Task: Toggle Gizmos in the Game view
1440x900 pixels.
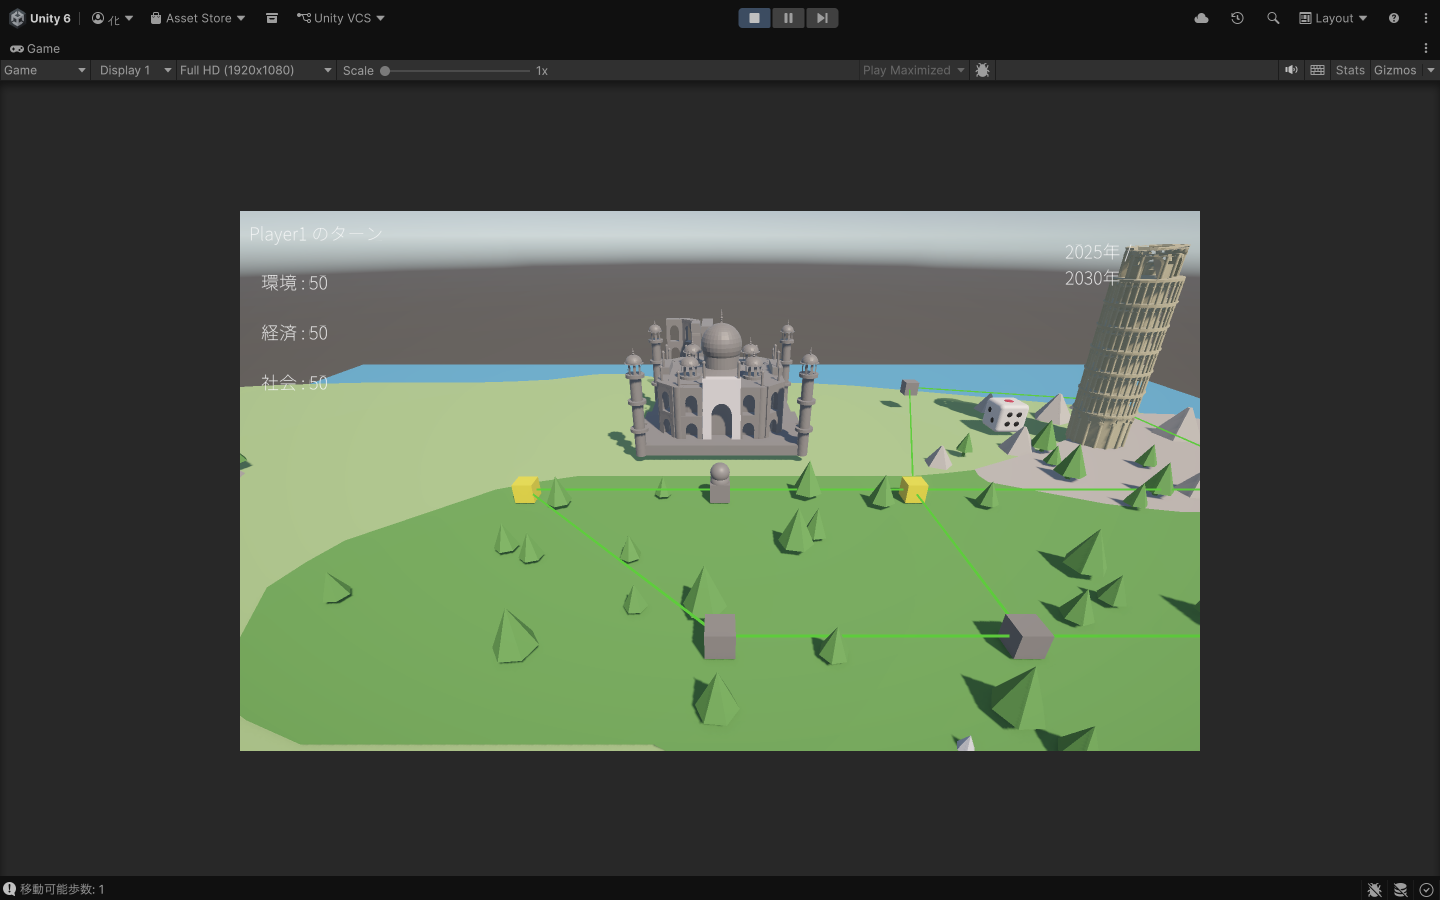Action: pyautogui.click(x=1395, y=70)
